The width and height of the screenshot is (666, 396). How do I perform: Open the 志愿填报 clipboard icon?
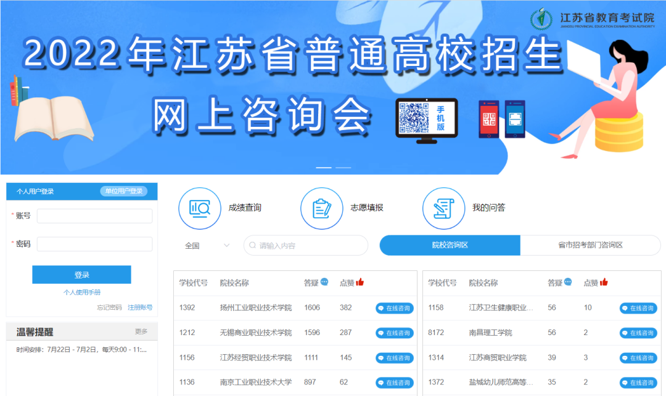point(321,208)
